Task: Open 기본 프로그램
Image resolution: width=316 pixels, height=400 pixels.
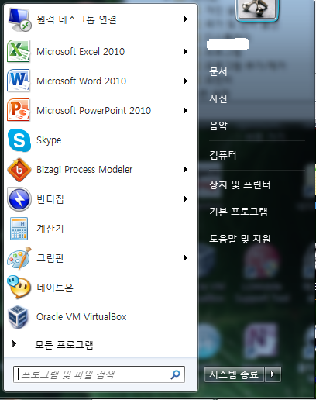Action: (239, 212)
